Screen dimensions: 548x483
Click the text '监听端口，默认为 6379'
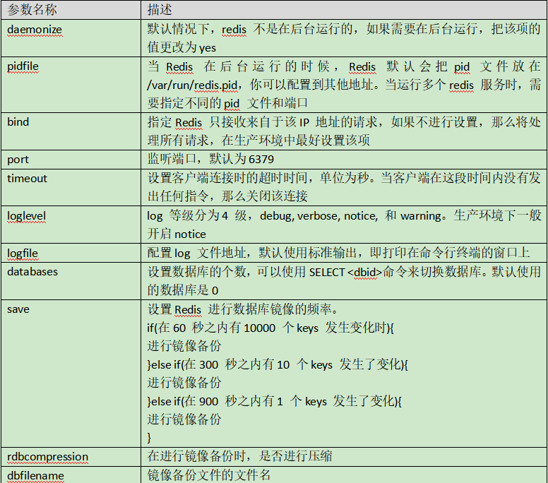(x=210, y=159)
